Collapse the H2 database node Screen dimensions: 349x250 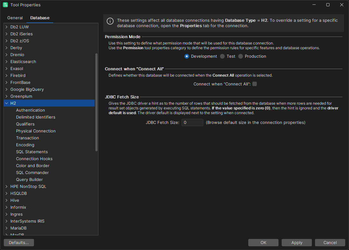pyautogui.click(x=6, y=103)
